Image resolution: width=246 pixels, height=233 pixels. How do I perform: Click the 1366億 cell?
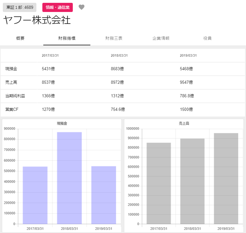click(x=48, y=96)
